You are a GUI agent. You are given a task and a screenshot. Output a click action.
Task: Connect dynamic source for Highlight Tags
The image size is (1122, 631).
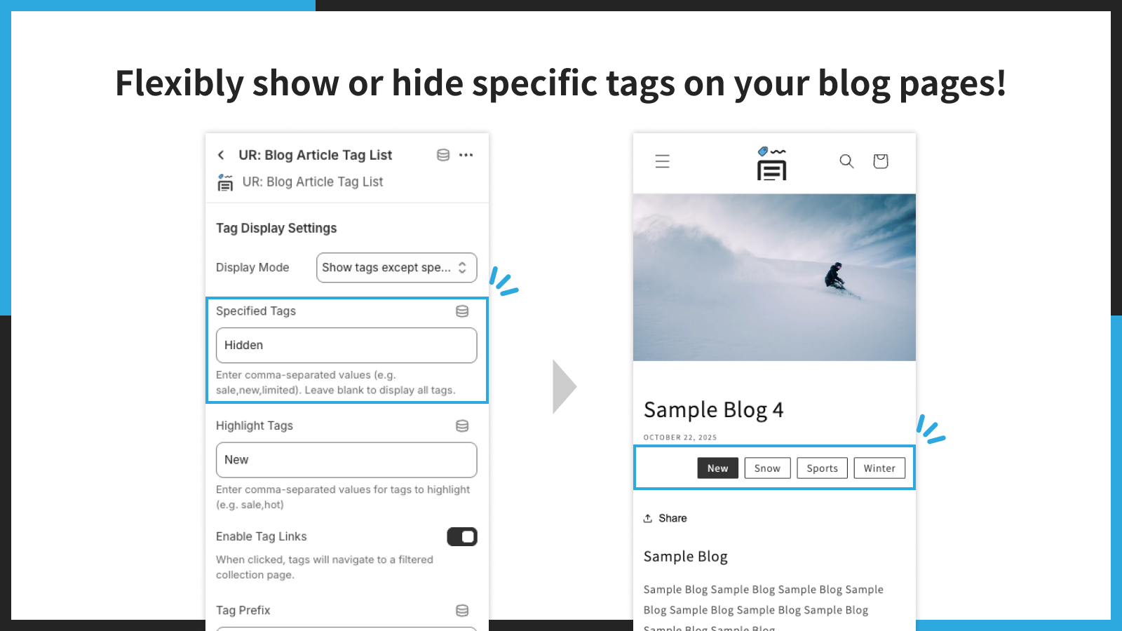tap(462, 426)
